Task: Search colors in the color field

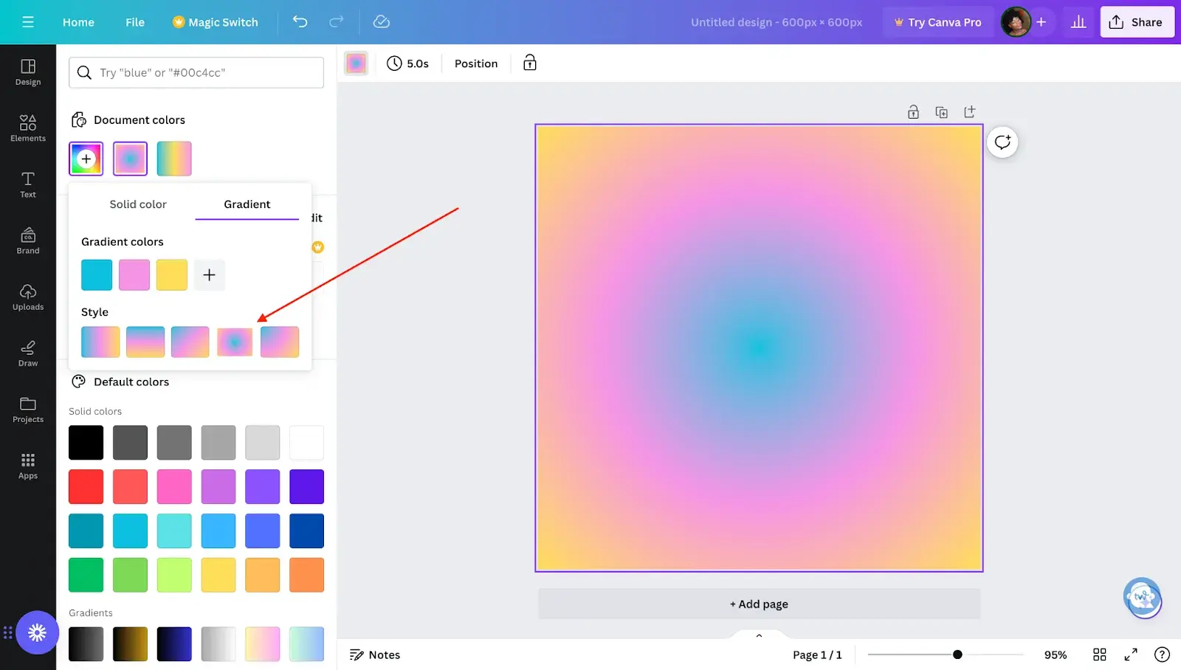Action: tap(196, 72)
